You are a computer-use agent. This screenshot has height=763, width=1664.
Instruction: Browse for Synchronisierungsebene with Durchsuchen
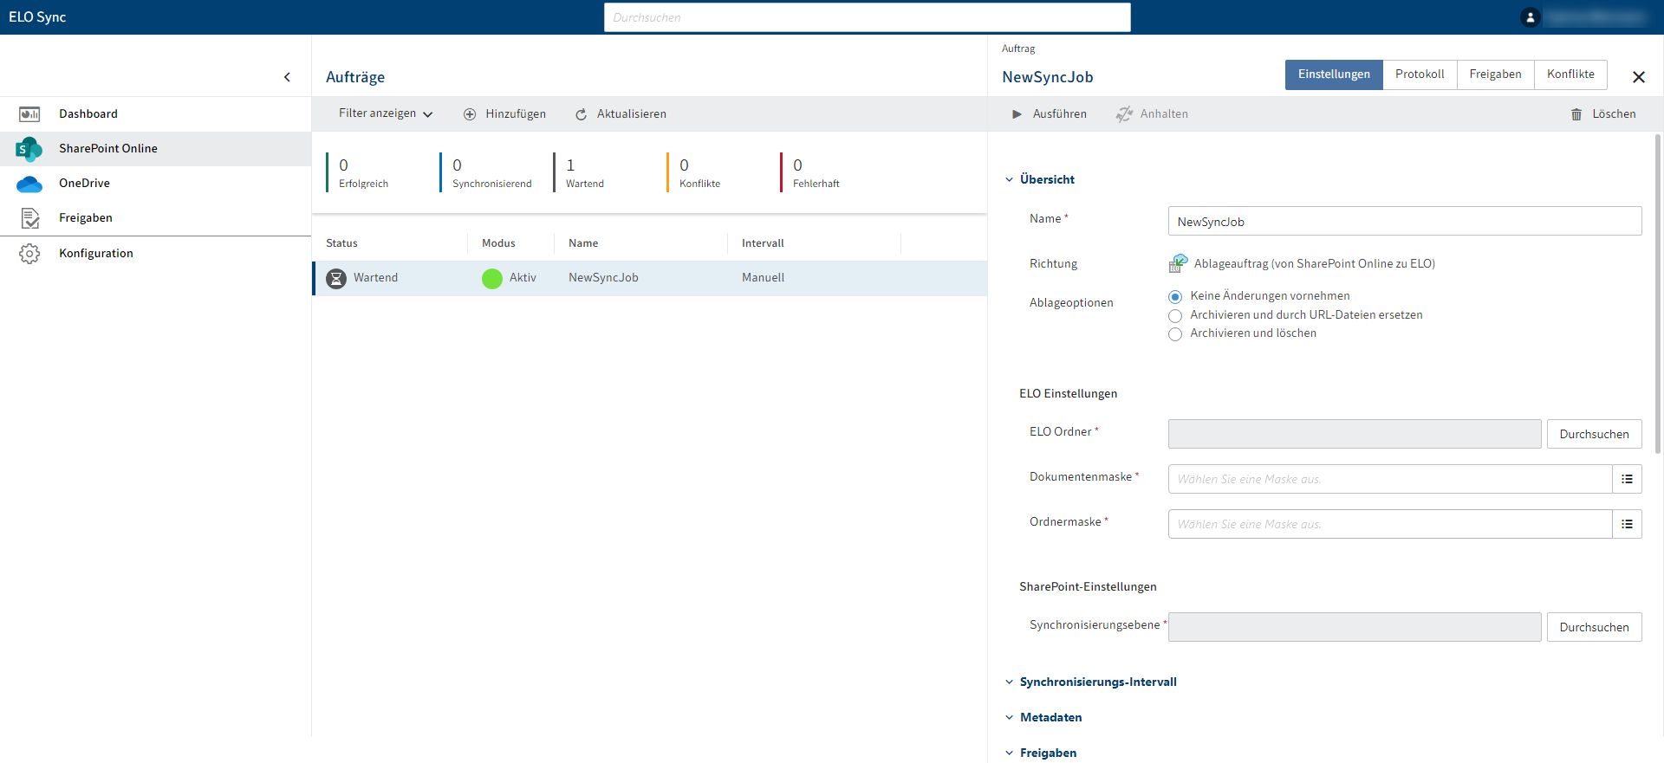[1594, 627]
